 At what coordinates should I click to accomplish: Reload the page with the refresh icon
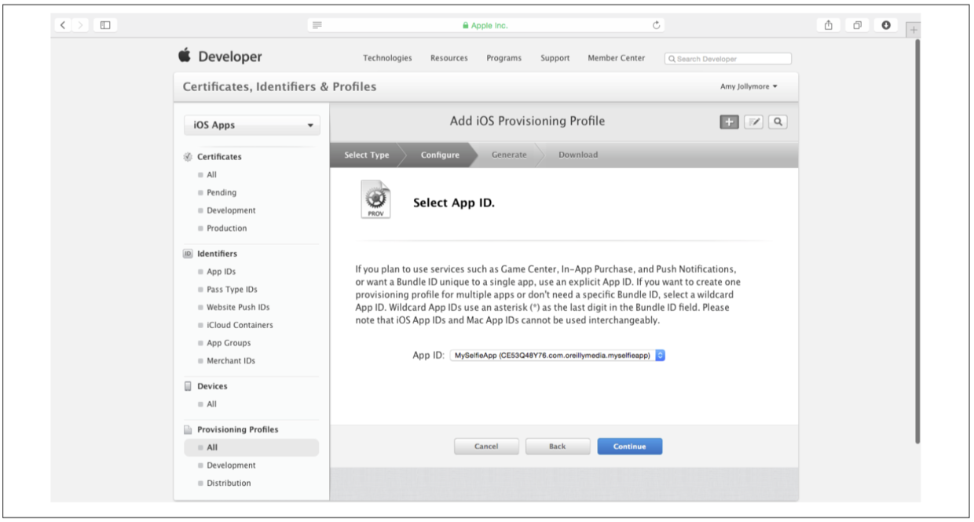[657, 25]
